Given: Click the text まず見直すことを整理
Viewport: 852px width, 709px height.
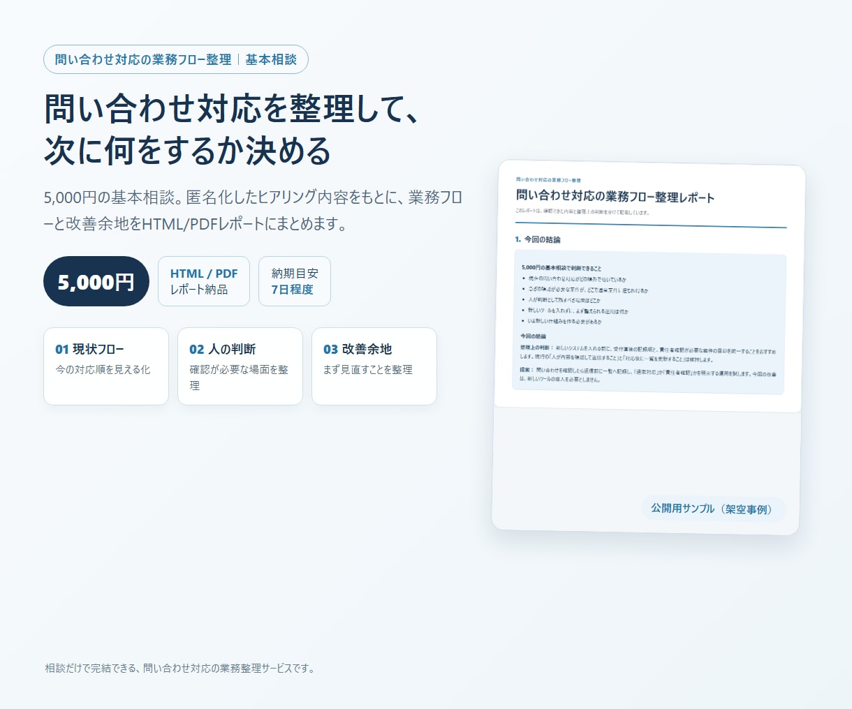Looking at the screenshot, I should pos(368,369).
